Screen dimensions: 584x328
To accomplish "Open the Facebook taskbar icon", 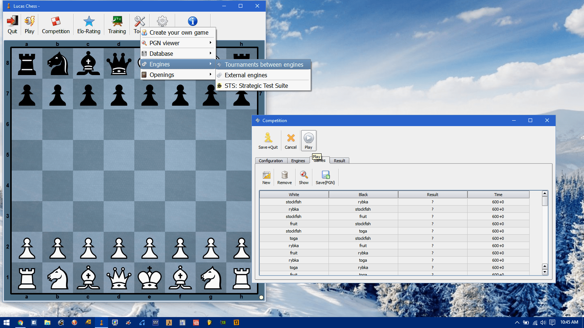I will point(34,323).
